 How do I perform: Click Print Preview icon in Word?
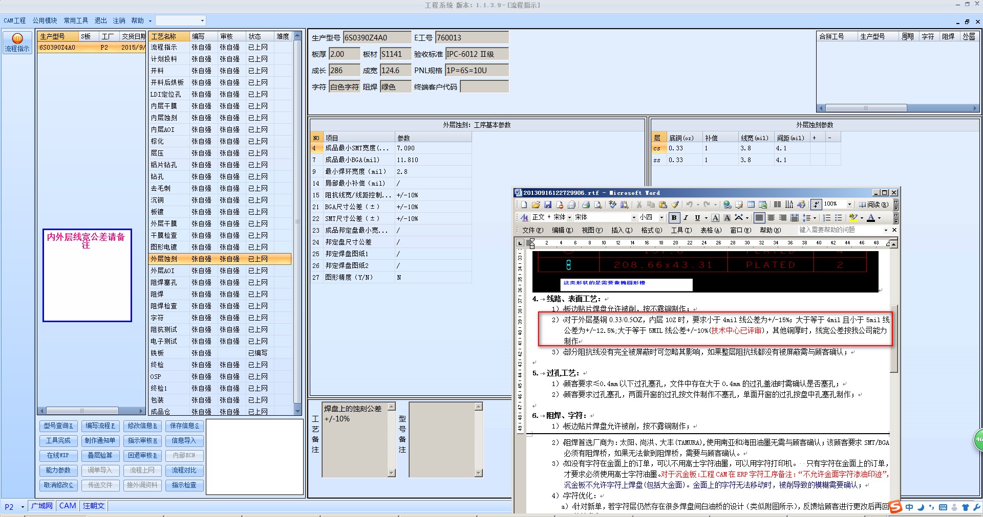(x=598, y=205)
